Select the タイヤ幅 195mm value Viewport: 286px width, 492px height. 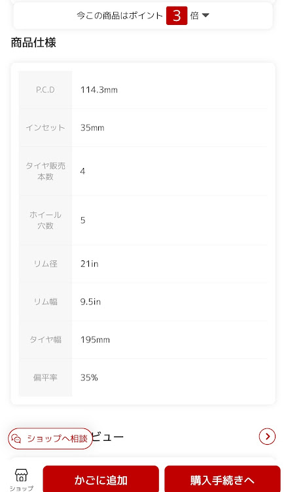tap(95, 340)
